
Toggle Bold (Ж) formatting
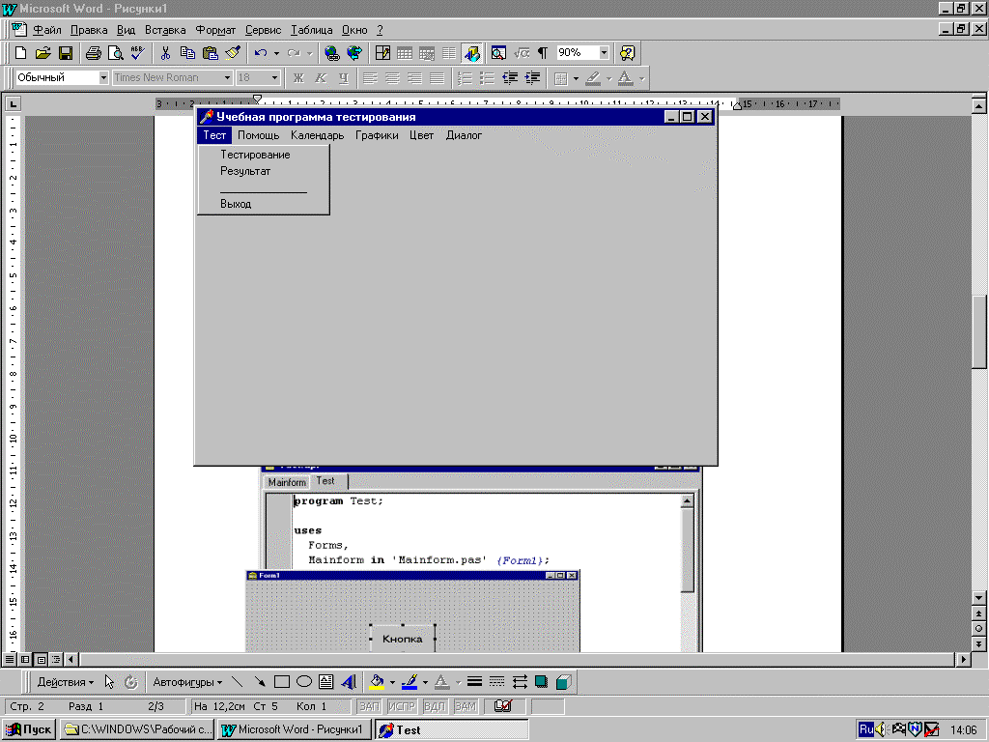[298, 78]
